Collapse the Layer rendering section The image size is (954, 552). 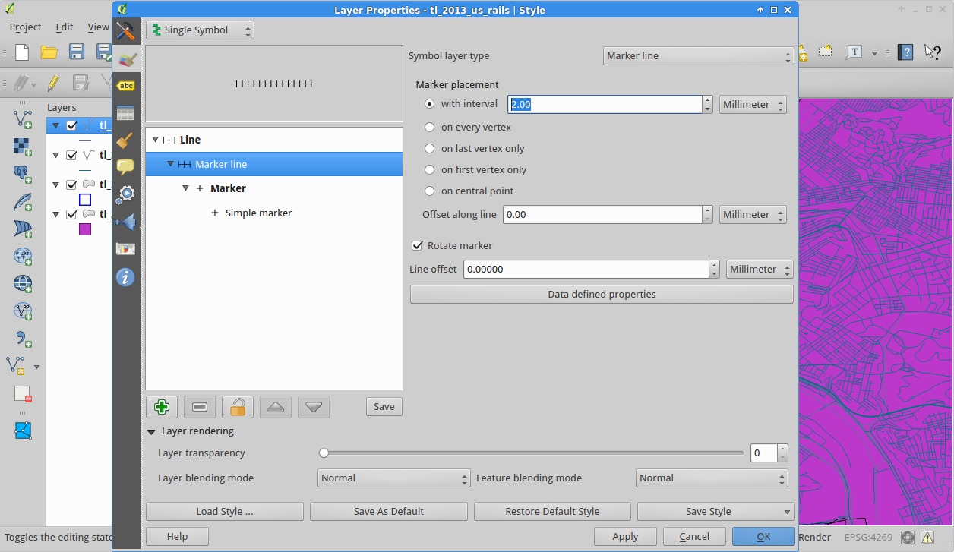pos(152,431)
